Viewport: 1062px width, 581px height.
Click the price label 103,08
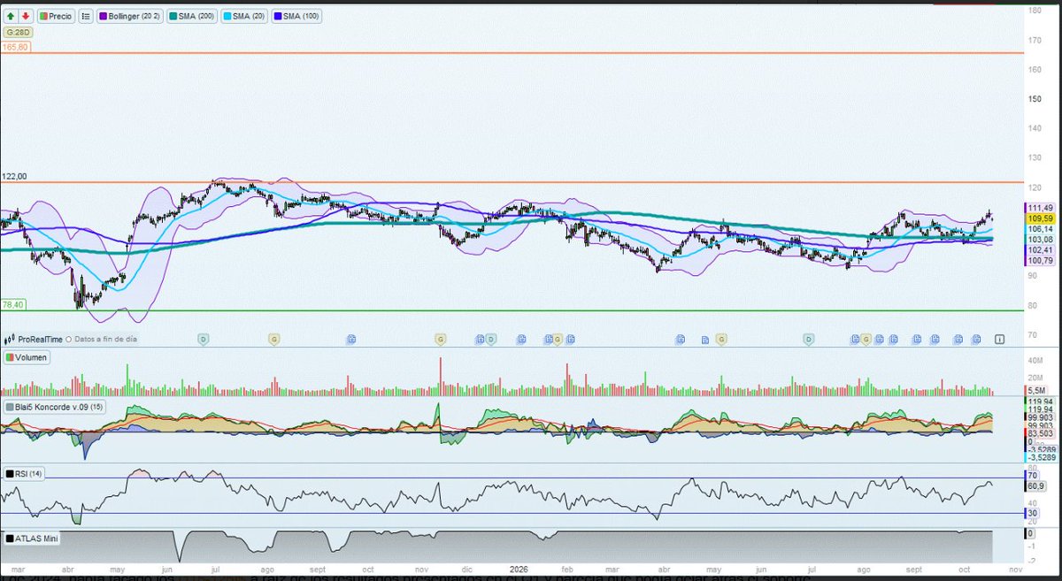(1038, 240)
